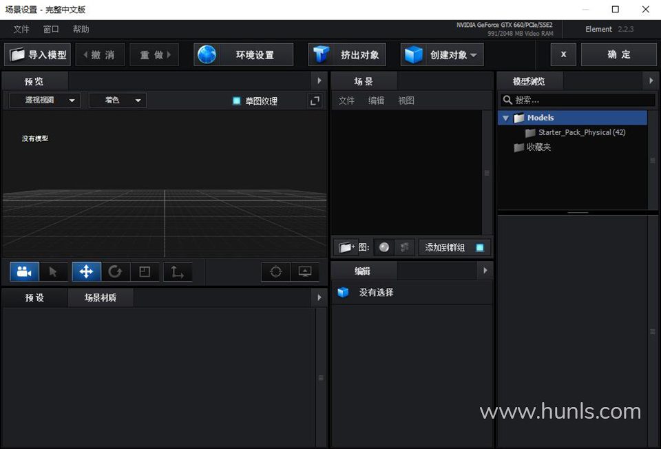661x449 pixels.
Task: Click the material sphere icon in 场景 panel
Action: click(384, 247)
